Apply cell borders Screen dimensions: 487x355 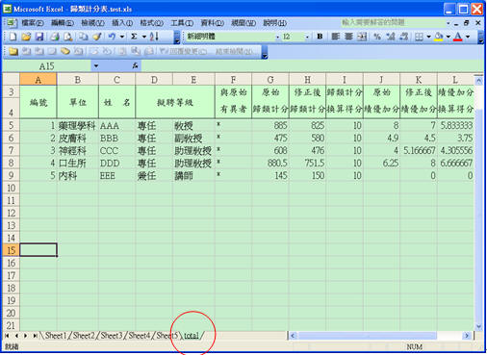[419, 37]
